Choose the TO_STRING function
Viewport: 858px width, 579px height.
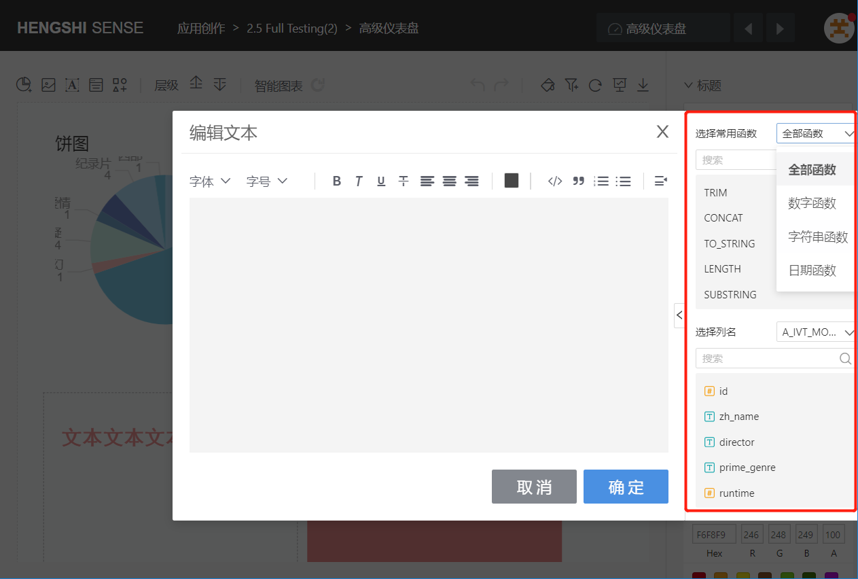[730, 244]
